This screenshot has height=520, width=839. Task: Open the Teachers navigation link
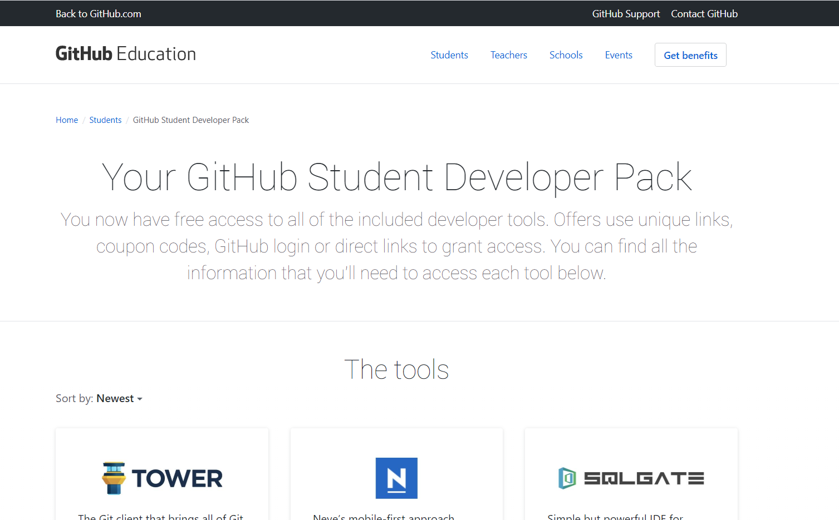(x=509, y=55)
